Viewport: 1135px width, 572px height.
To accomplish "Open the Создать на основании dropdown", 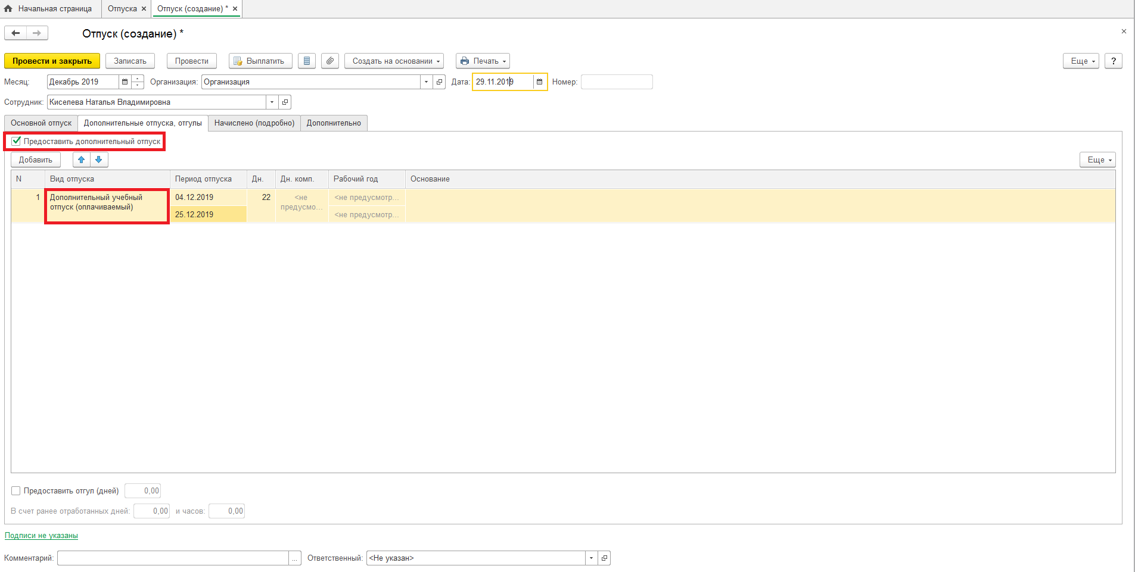I will click(394, 61).
